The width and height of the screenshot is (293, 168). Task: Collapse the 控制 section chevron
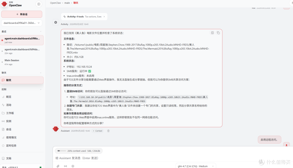40,89
